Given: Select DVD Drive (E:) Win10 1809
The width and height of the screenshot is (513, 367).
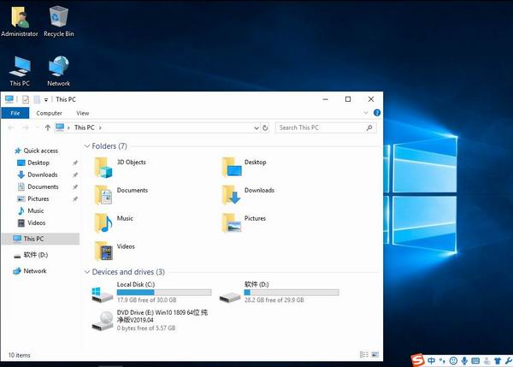Looking at the screenshot, I should 150,320.
